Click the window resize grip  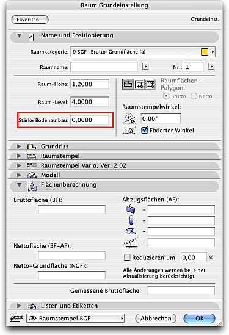[x=220, y=323]
